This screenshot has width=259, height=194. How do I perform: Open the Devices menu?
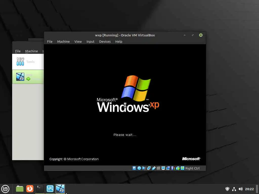coord(105,42)
